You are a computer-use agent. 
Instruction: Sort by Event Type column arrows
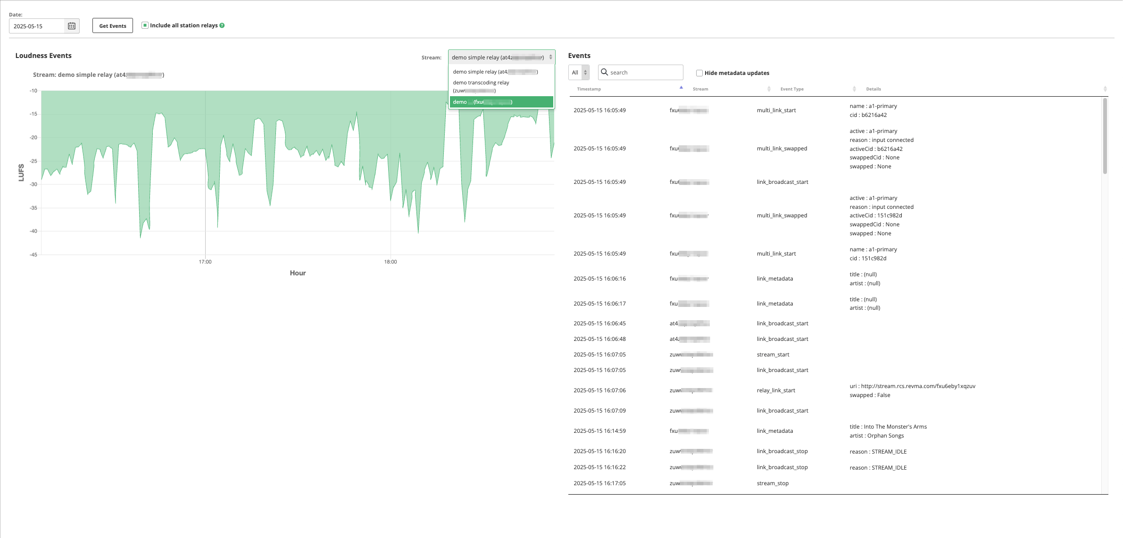point(854,89)
